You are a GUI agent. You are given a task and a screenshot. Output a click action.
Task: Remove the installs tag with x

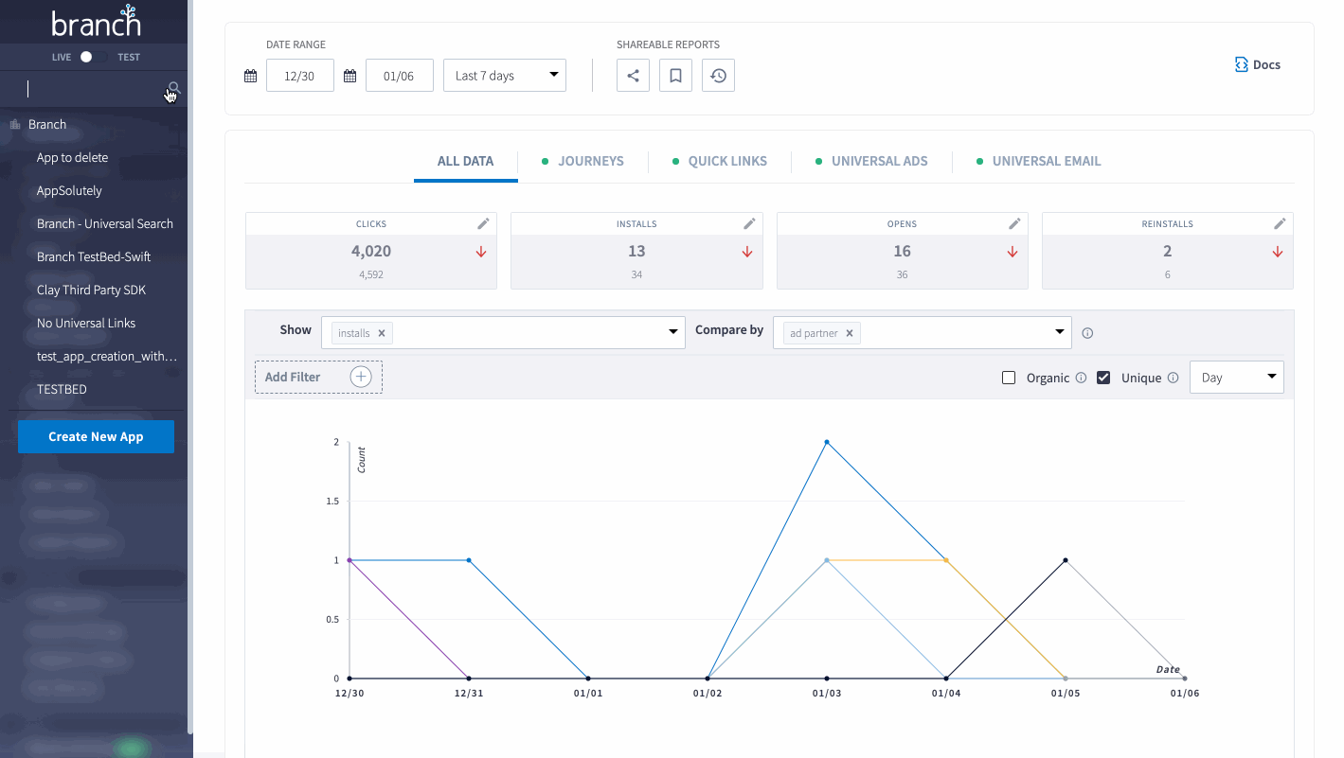tap(382, 333)
